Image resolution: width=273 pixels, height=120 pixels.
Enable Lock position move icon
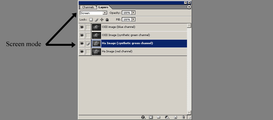pyautogui.click(x=102, y=20)
